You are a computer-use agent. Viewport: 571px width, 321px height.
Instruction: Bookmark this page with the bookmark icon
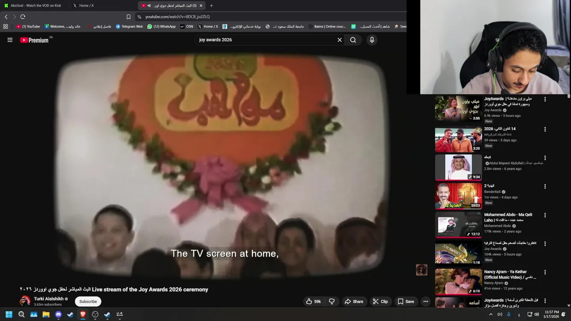click(x=128, y=16)
